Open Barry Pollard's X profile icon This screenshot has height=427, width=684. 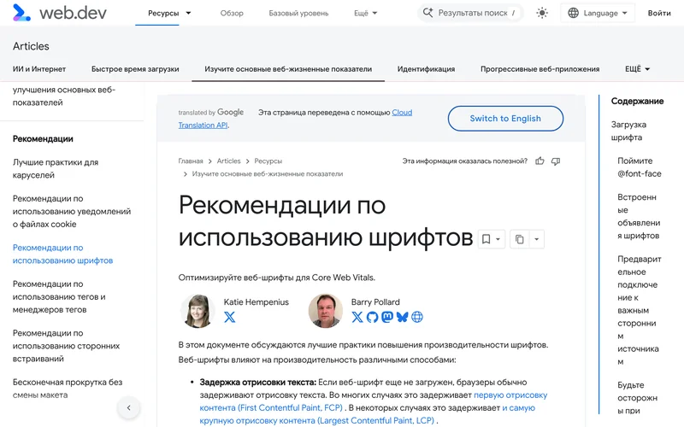[x=357, y=317]
